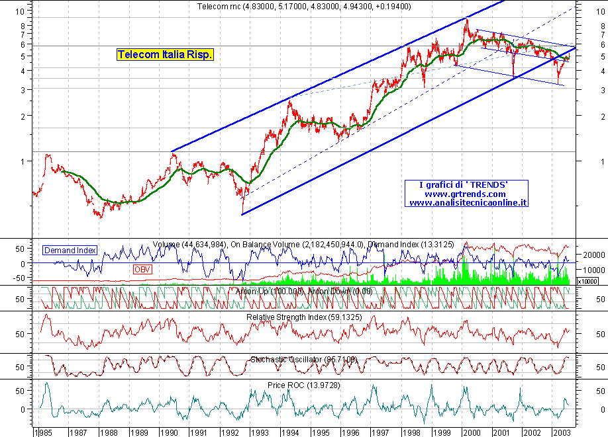Viewport: 608px width, 437px height.
Task: Click the 1991 year label
Action: coord(199,433)
